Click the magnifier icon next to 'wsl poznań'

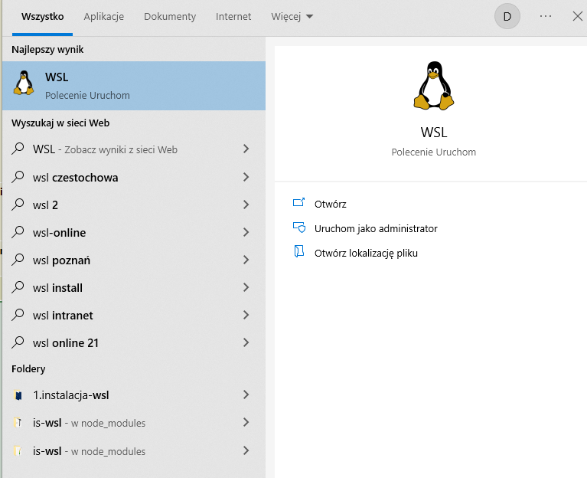click(x=18, y=260)
